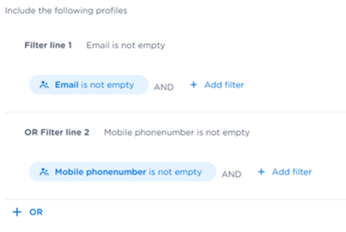The height and width of the screenshot is (232, 346).
Task: Click the "Email is not empty" summary text
Action: pos(126,46)
